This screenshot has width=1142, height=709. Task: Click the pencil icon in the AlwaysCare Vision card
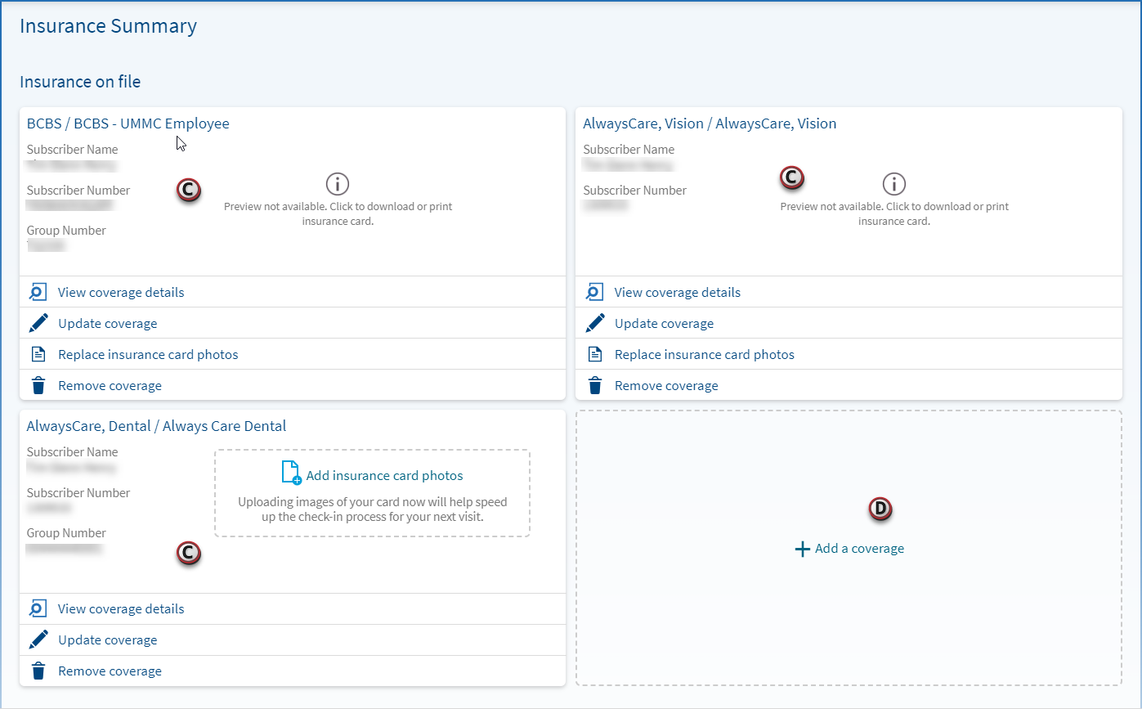[595, 323]
